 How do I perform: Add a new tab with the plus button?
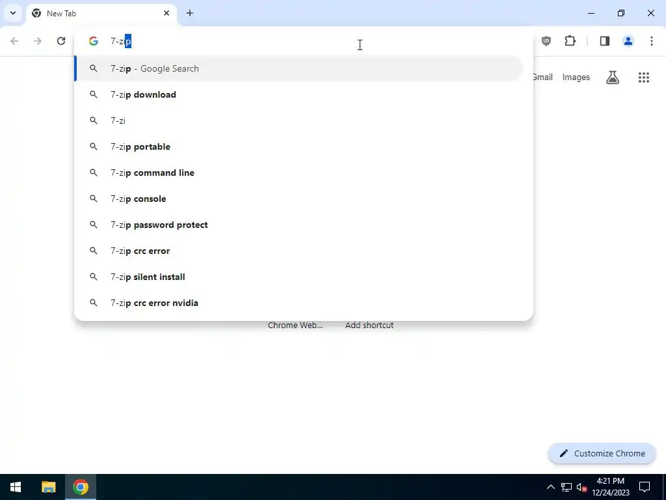190,13
